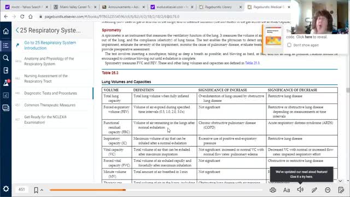Image resolution: width=350 pixels, height=197 pixels.
Task: Open the search magnifier in sidebar
Action: point(6,58)
